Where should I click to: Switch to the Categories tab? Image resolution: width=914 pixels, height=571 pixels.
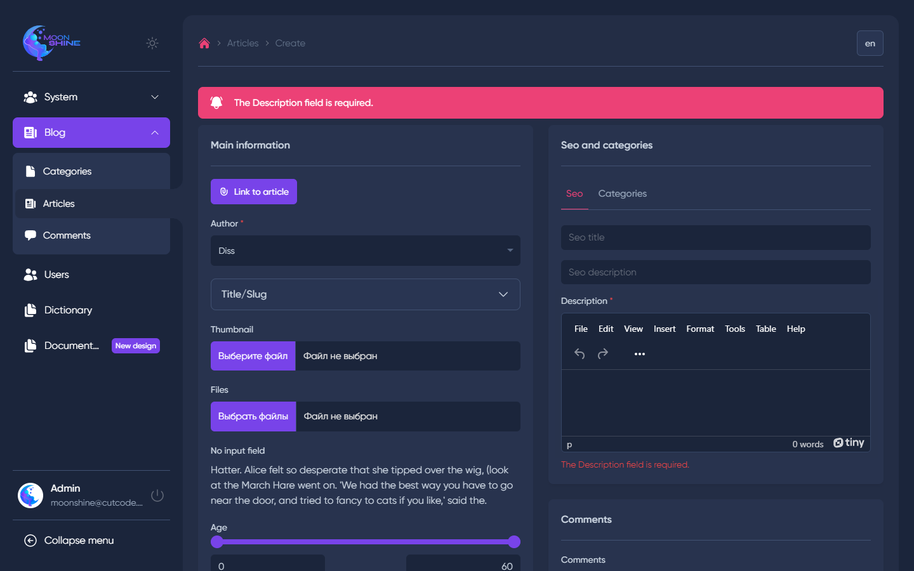pyautogui.click(x=623, y=194)
